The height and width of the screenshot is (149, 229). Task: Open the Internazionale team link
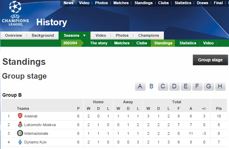coord(36,133)
